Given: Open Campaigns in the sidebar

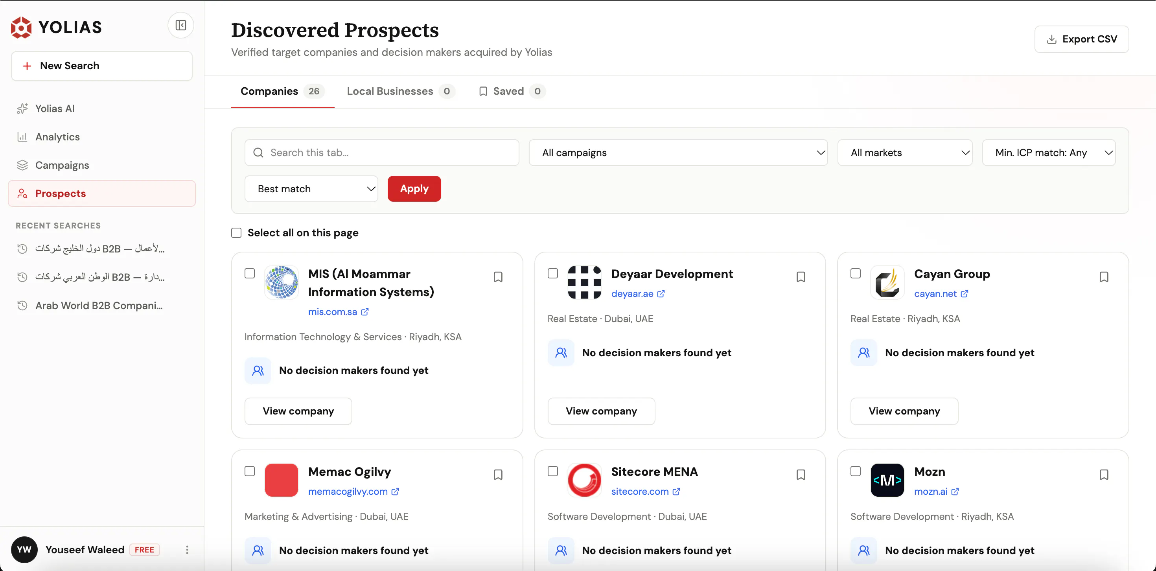Looking at the screenshot, I should tap(102, 165).
